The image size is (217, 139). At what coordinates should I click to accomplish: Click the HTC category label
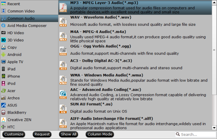(11, 127)
